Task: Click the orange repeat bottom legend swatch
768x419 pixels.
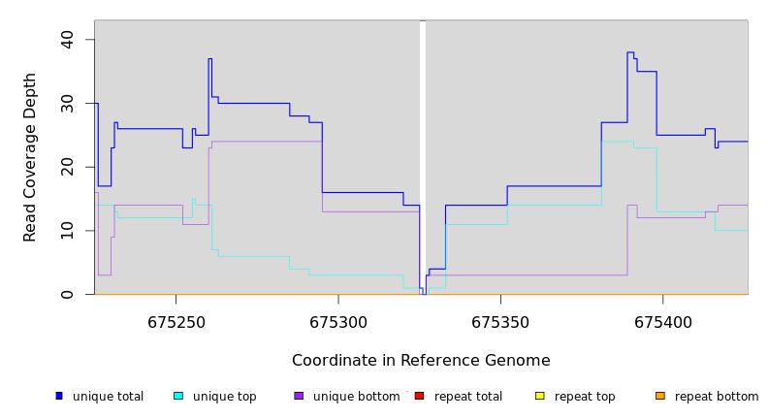Action: point(660,396)
